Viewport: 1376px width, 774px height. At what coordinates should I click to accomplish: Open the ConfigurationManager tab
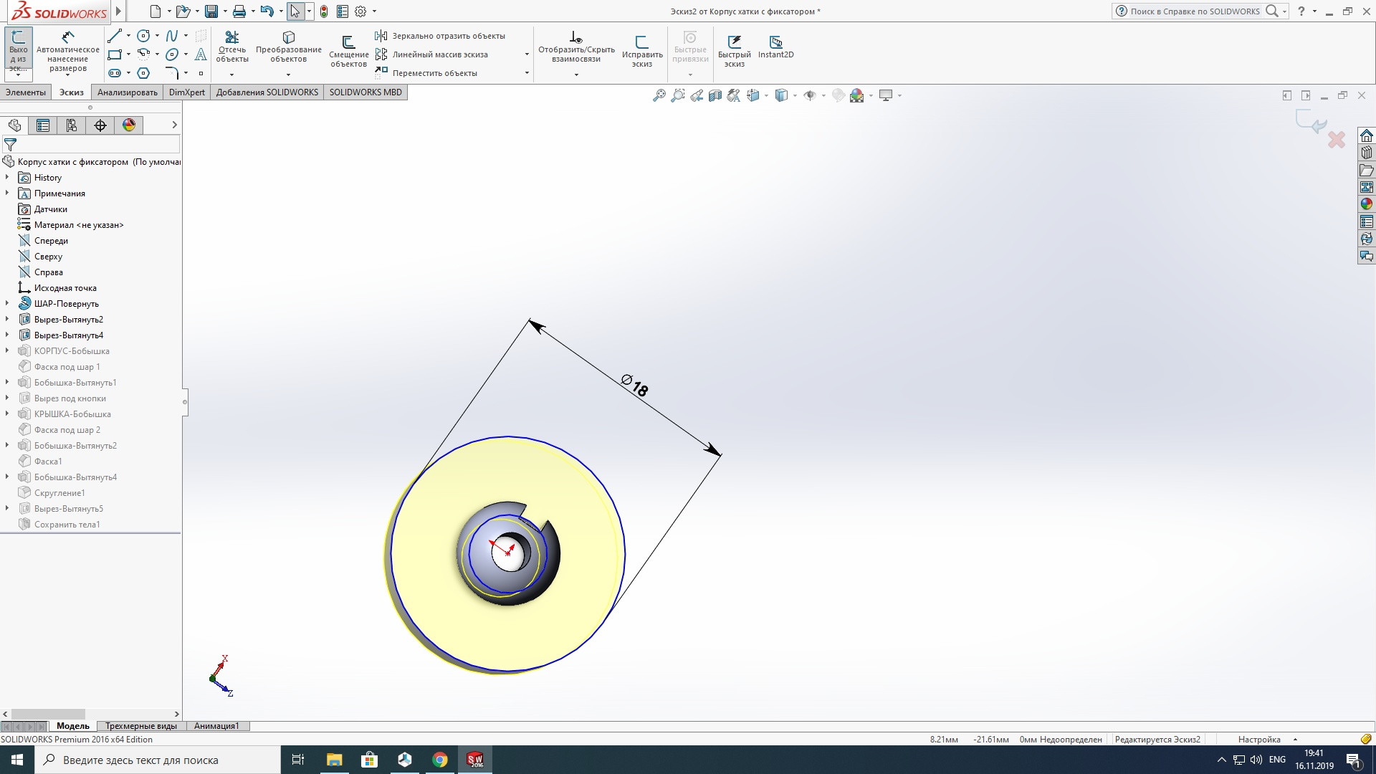coord(72,125)
